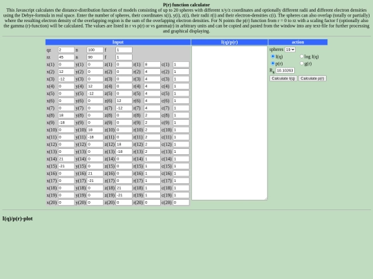Viewport: 373px width, 279px height.
Task: Select the I(q) radio button
Action: (273, 56)
